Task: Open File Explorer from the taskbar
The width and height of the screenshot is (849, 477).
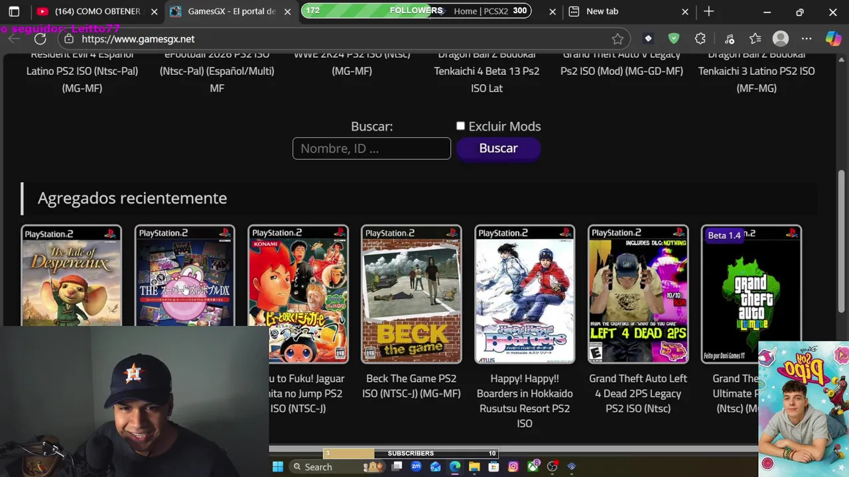Action: (x=474, y=467)
